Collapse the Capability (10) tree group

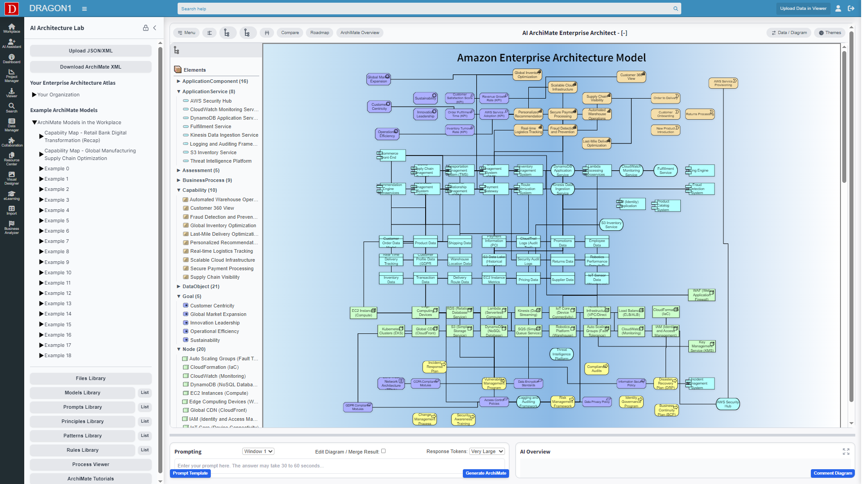pyautogui.click(x=178, y=190)
